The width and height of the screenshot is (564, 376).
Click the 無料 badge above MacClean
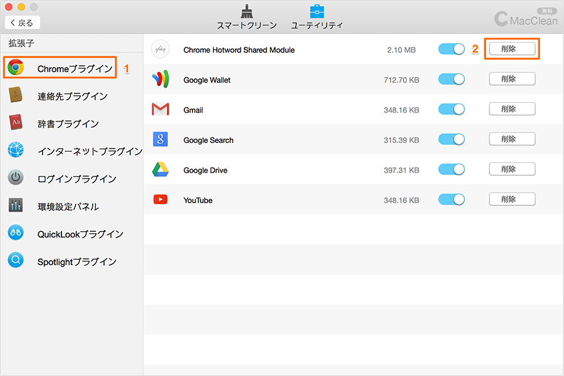(x=547, y=11)
